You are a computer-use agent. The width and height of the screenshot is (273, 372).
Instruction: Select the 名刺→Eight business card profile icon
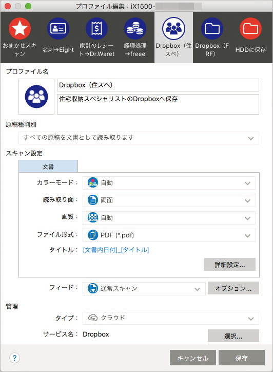tap(58, 28)
